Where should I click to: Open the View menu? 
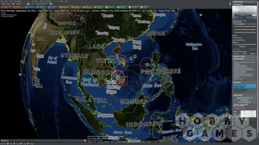click(6, 1)
